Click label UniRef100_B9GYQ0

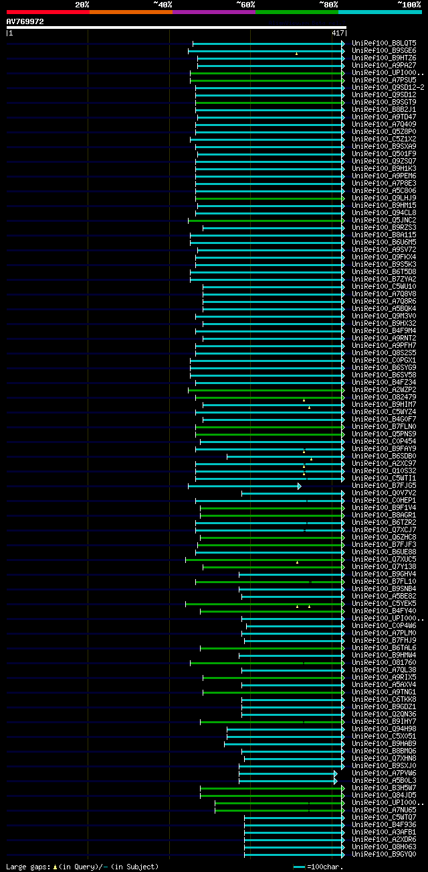point(384,854)
